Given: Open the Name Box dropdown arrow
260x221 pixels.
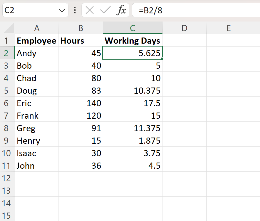Looking at the screenshot, I should 62,10.
